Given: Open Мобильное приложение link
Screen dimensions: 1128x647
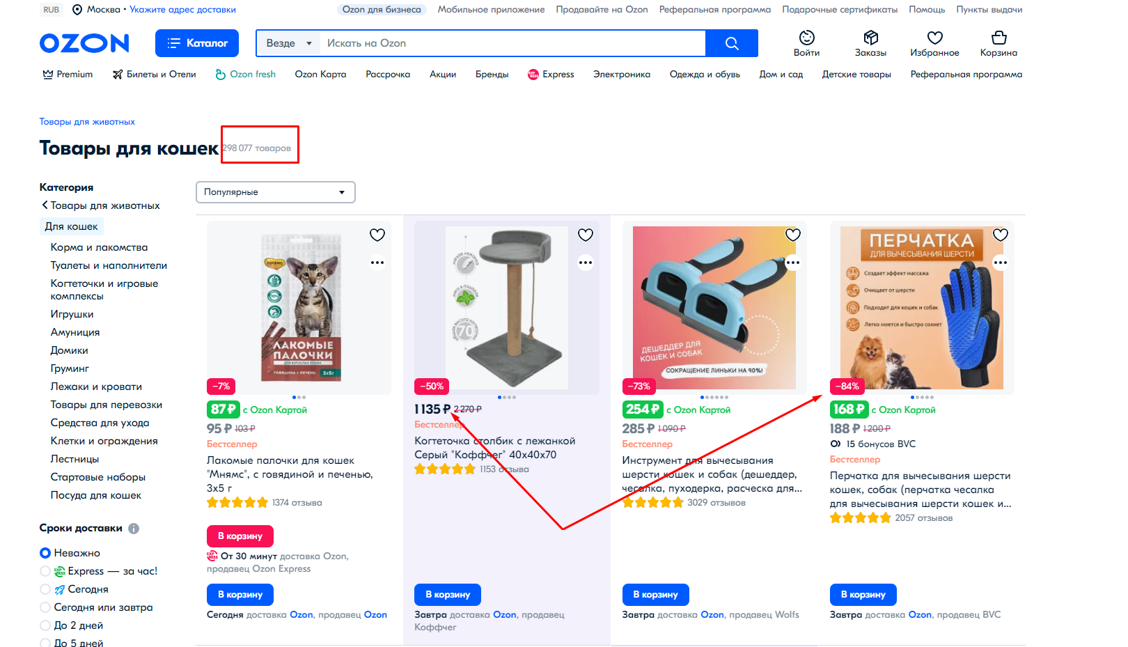Looking at the screenshot, I should [x=491, y=10].
